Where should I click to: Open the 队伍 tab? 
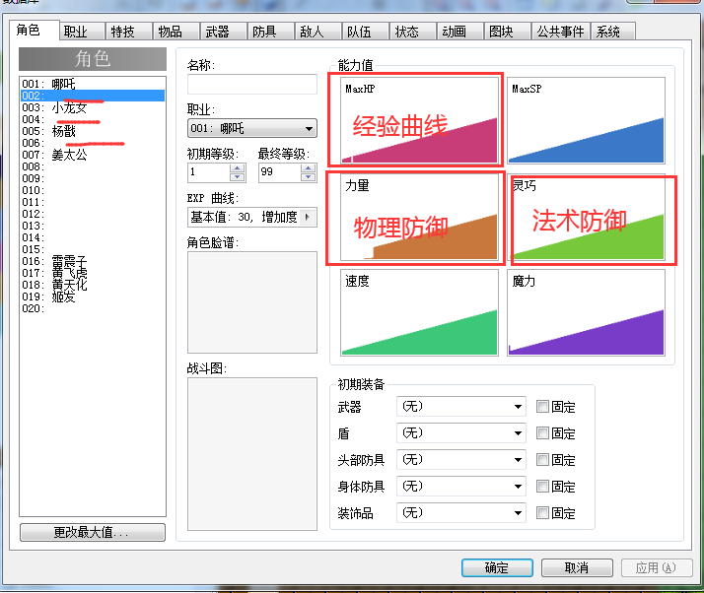pos(366,32)
